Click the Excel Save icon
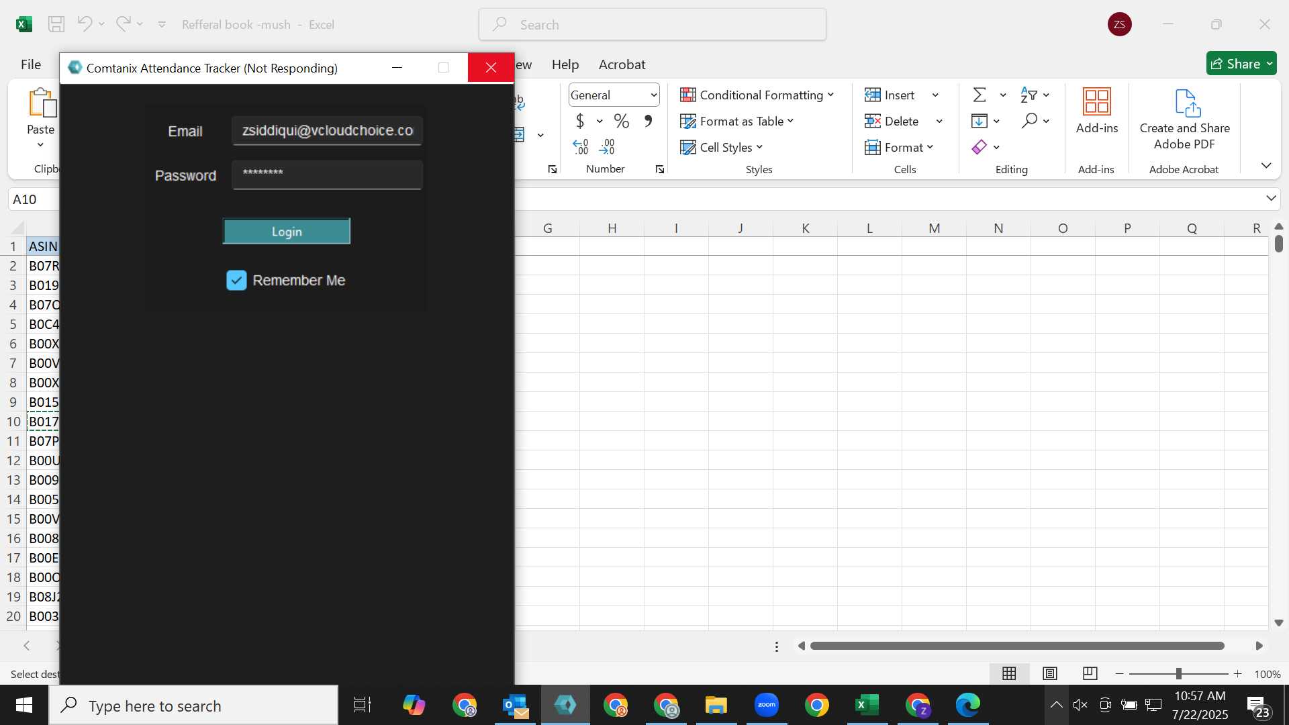 (56, 25)
